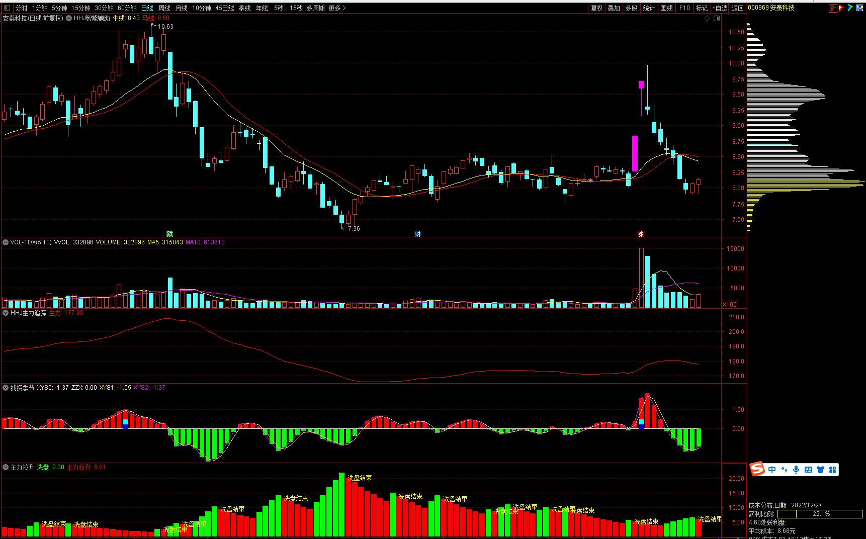Toggle Sogou punctuation mode icon
Screen dimensions: 866x539
[x=784, y=470]
